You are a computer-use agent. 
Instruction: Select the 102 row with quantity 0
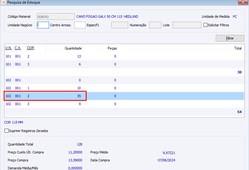pyautogui.click(x=124, y=80)
